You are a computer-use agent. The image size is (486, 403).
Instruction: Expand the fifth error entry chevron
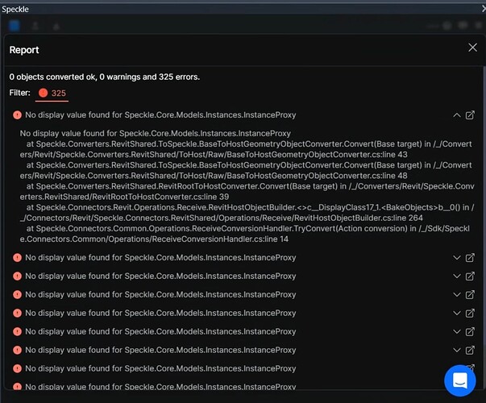click(456, 313)
